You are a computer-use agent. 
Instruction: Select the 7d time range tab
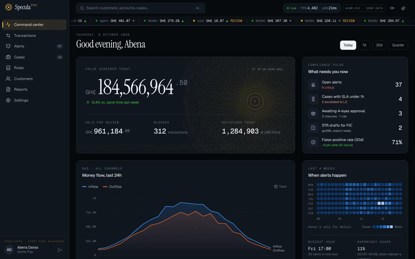pos(364,45)
